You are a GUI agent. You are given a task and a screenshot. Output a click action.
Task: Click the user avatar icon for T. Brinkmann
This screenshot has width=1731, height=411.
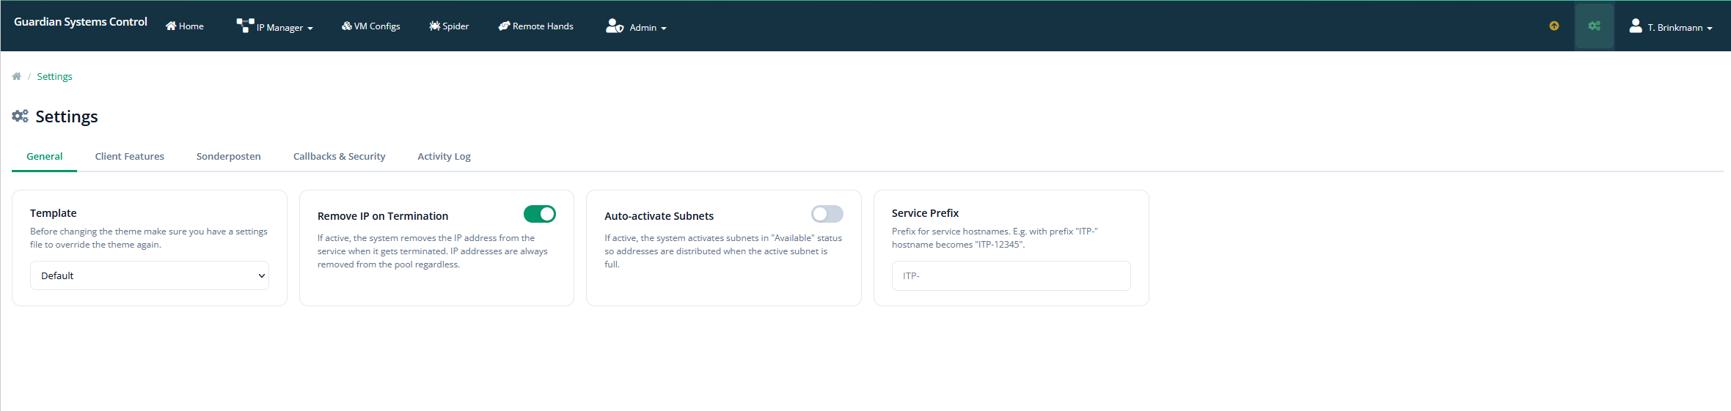tap(1635, 26)
